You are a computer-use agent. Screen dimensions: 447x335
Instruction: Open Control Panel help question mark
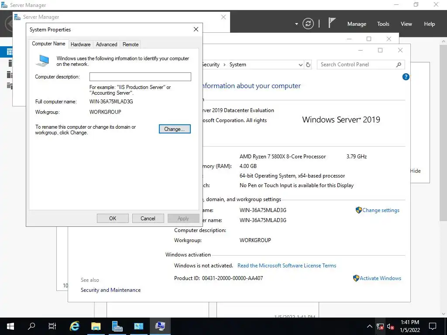(x=406, y=77)
